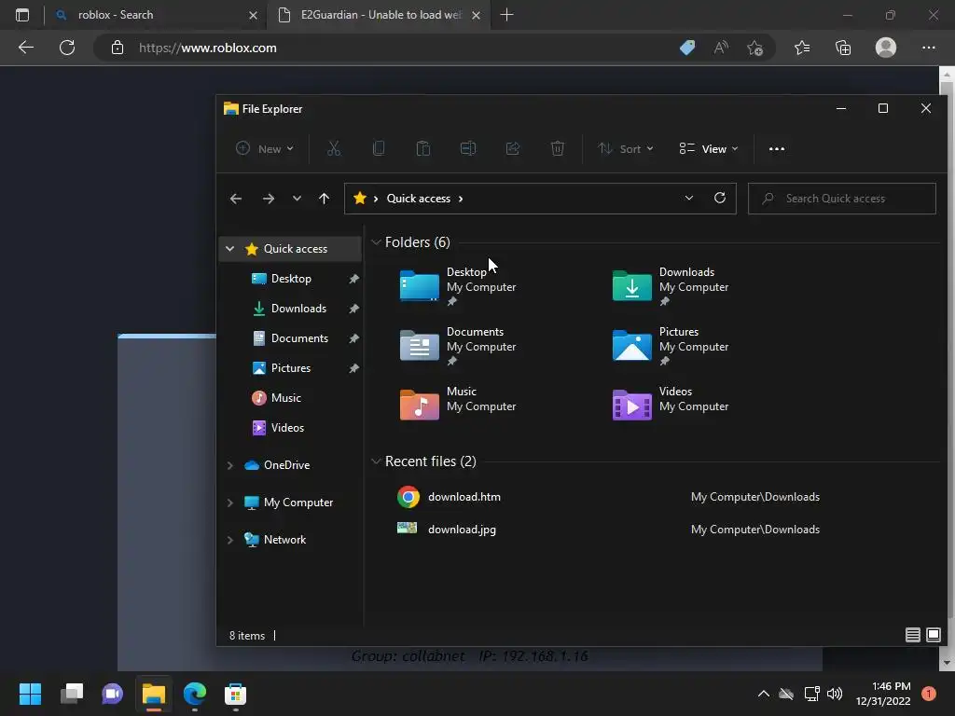955x716 pixels.
Task: Open the Music folder tile
Action: point(458,406)
